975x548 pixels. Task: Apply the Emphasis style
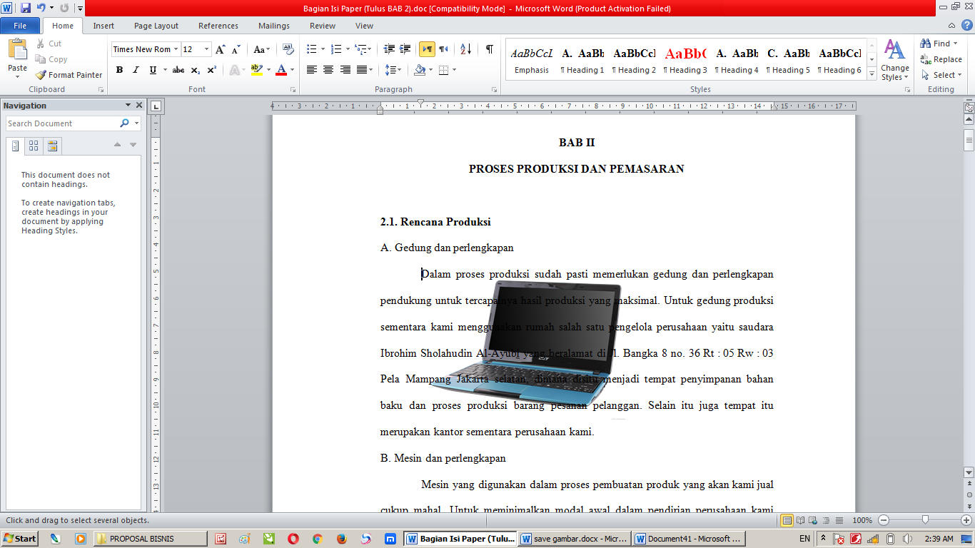click(532, 61)
